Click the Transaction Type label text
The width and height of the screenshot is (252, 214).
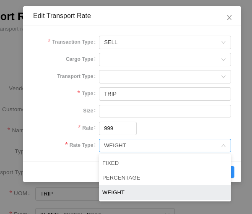pyautogui.click(x=73, y=42)
